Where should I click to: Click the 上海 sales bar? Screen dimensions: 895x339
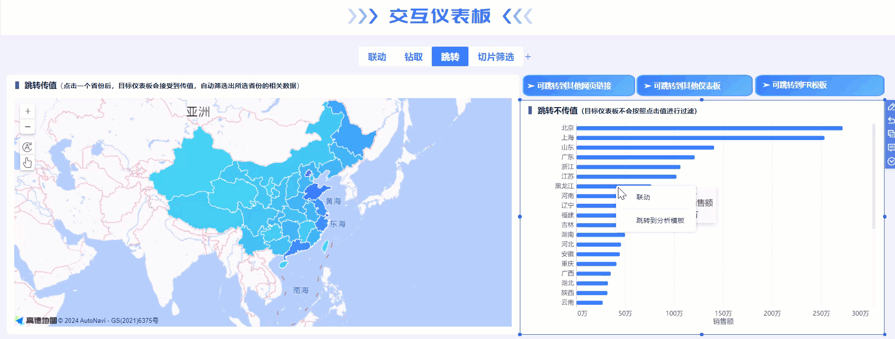[x=700, y=138]
